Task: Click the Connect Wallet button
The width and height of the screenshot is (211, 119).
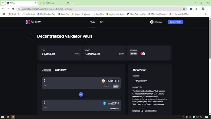Action: point(175,22)
